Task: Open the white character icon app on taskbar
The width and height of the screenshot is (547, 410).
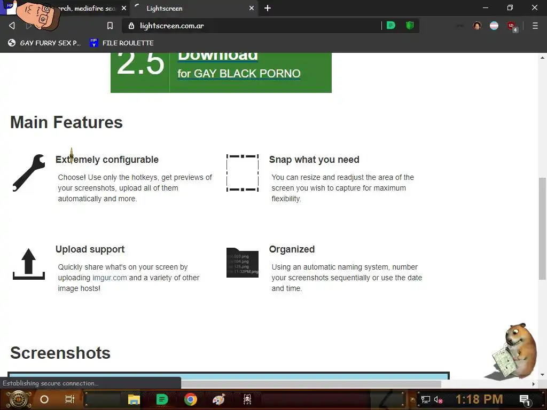Action: (x=247, y=399)
